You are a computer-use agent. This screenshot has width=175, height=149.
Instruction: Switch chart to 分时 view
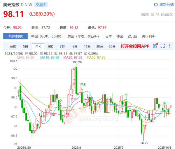13,46
